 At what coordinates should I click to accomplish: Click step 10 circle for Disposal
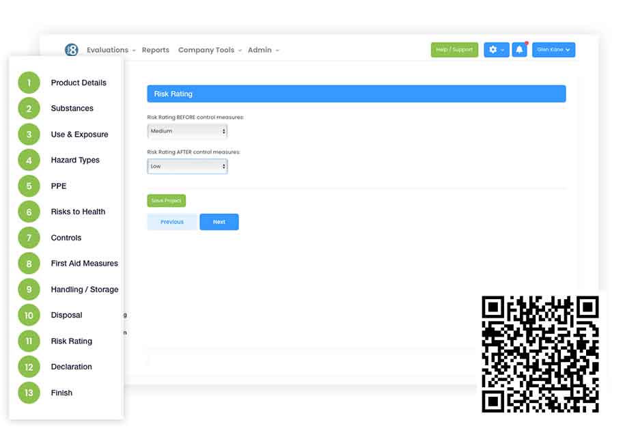click(29, 316)
